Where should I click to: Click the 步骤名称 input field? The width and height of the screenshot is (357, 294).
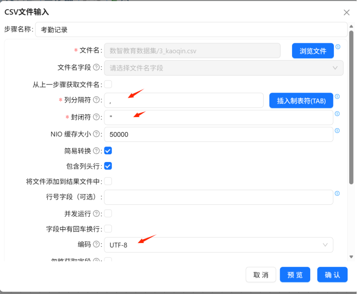191,30
